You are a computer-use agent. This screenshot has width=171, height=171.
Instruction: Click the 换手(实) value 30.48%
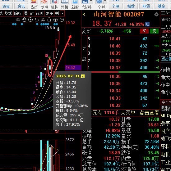[152, 147]
